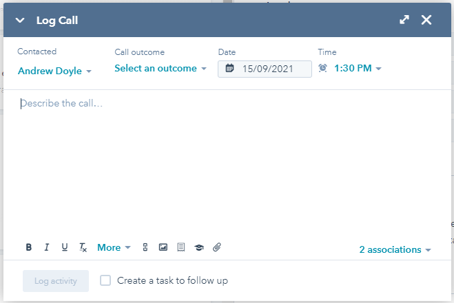Insert a snippet using the snippets icon
The height and width of the screenshot is (303, 454).
(x=181, y=247)
